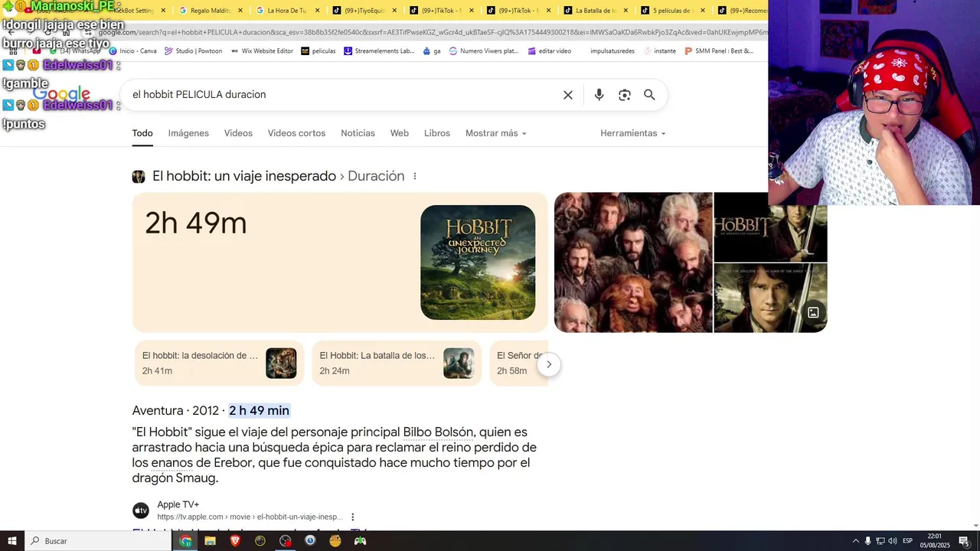Open the Windows Start menu

click(11, 541)
